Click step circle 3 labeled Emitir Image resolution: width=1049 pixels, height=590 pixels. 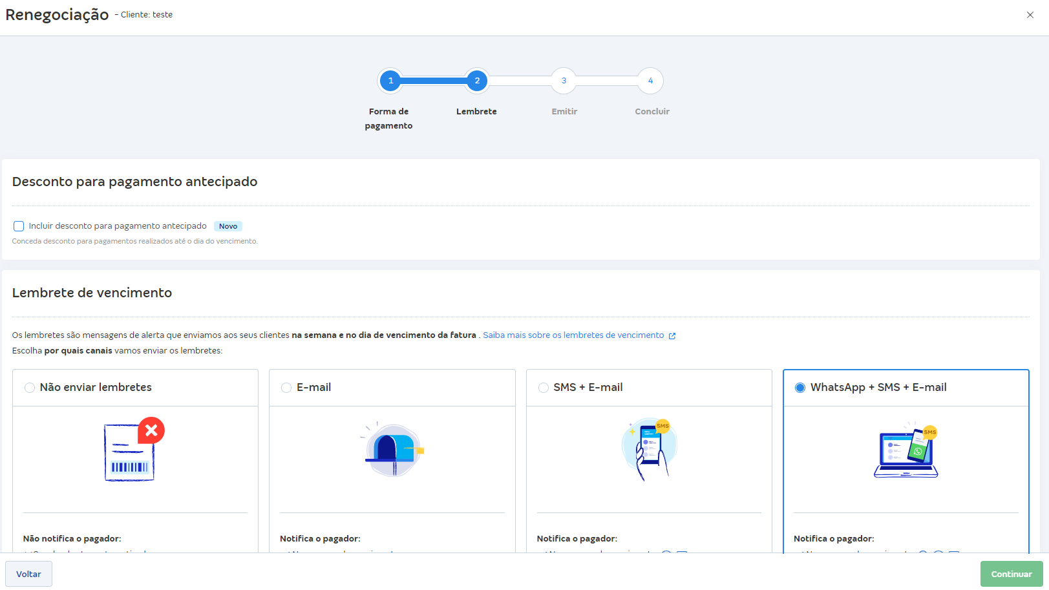pyautogui.click(x=564, y=81)
